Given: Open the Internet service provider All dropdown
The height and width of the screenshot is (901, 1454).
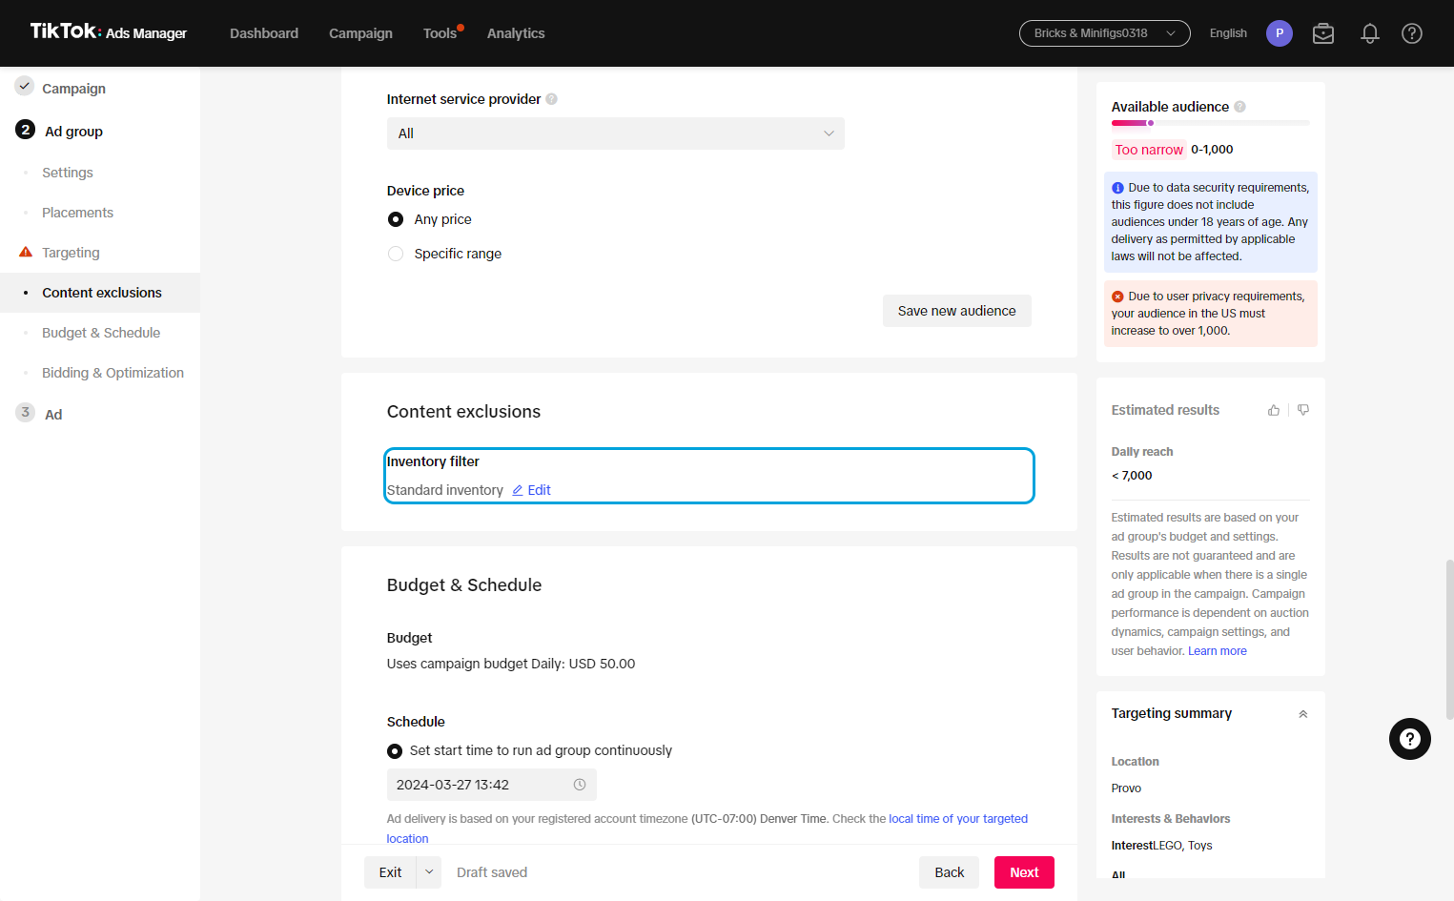Looking at the screenshot, I should tap(616, 133).
